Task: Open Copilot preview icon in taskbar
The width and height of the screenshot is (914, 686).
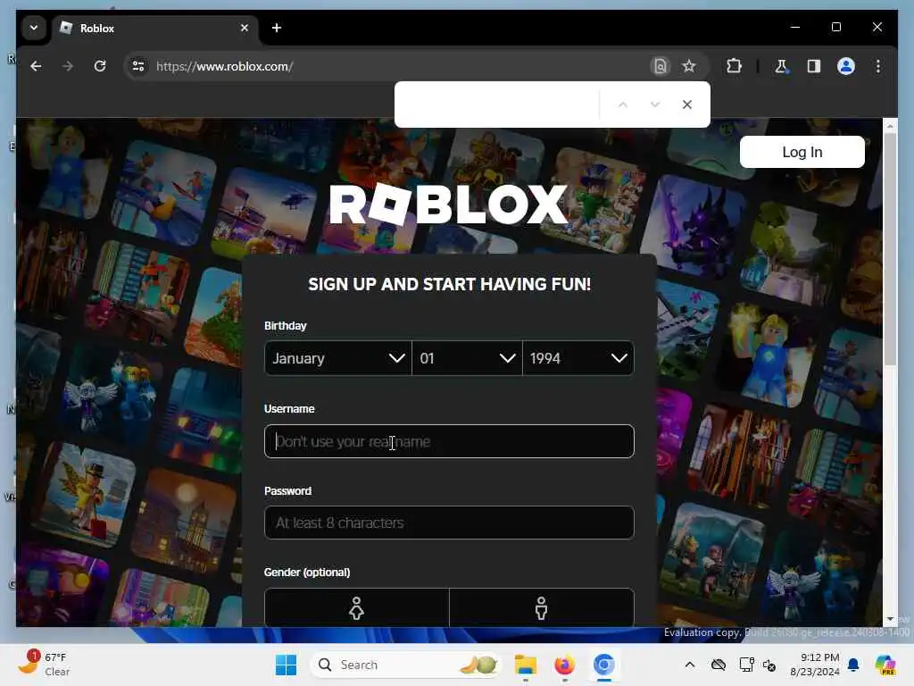Action: [x=885, y=665]
